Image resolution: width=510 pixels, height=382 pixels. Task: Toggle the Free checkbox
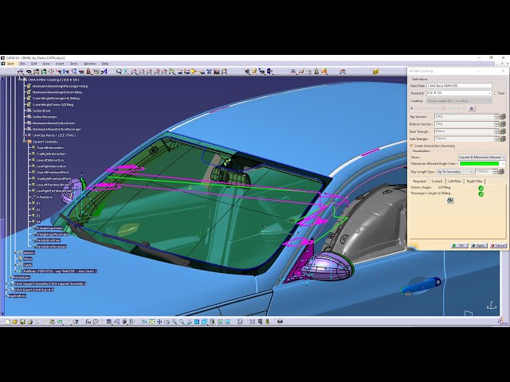click(x=496, y=93)
